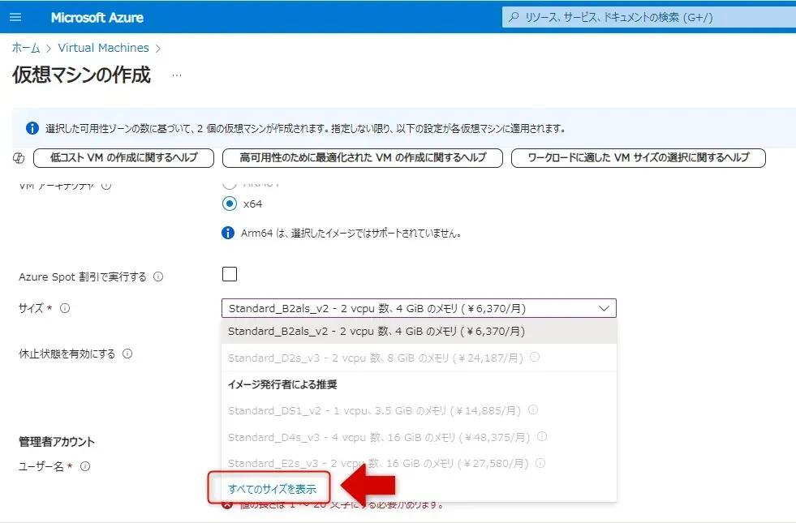Click info icon beside 休止状態を有効にする
The image size is (796, 523).
coord(127,354)
